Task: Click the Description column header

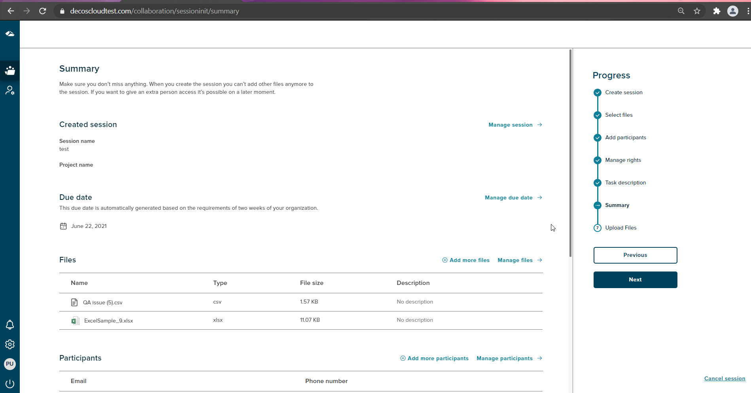Action: click(413, 283)
